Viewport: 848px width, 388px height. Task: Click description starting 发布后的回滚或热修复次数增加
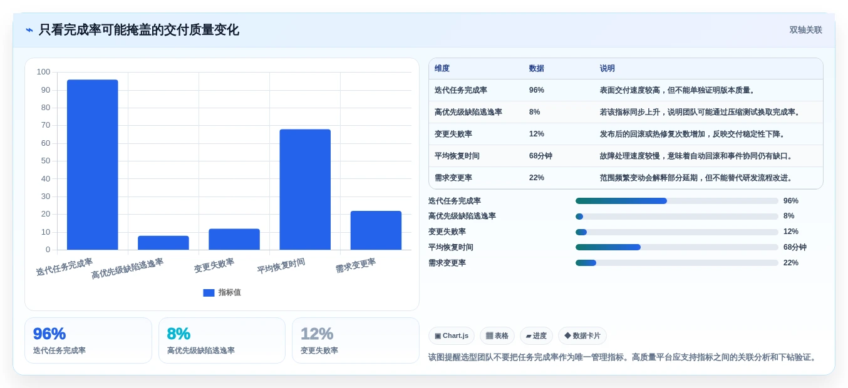(694, 134)
